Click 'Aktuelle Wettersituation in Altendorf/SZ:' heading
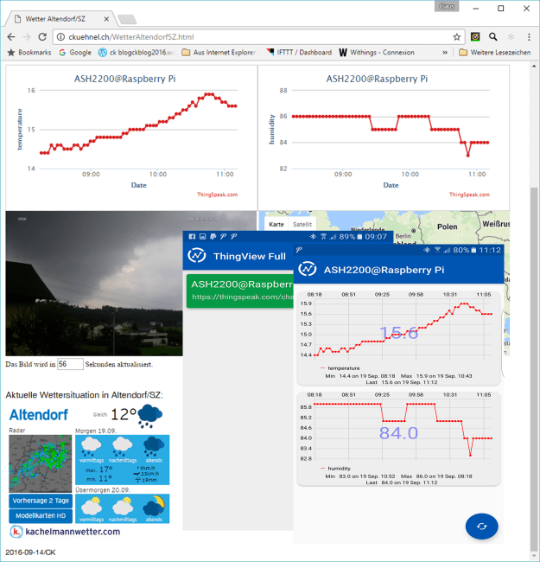Viewport: 540px width, 562px height. pos(84,395)
